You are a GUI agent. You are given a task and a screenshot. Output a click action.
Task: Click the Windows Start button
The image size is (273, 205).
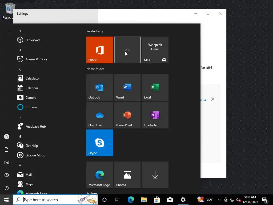6,200
